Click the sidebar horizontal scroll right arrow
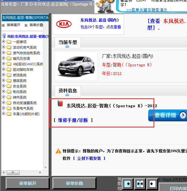This screenshot has height=191, width=187. pyautogui.click(x=40, y=173)
